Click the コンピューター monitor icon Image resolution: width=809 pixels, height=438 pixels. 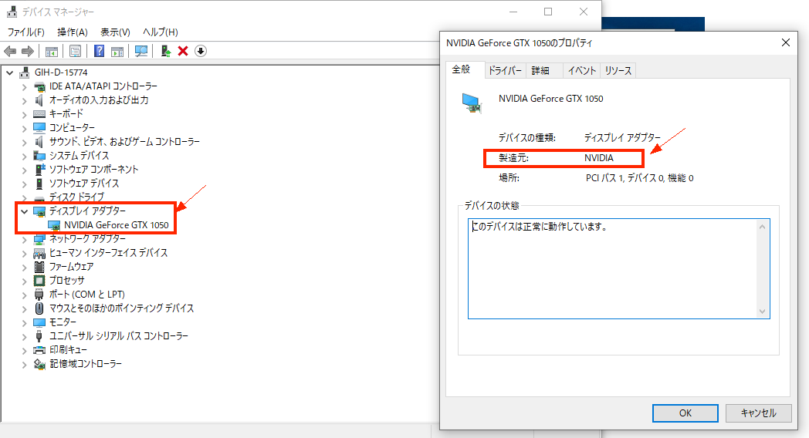[39, 128]
